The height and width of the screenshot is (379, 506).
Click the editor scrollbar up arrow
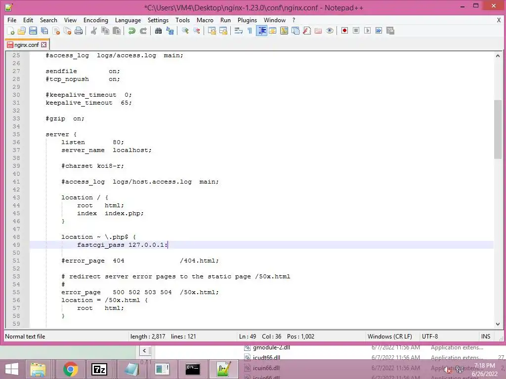point(498,56)
